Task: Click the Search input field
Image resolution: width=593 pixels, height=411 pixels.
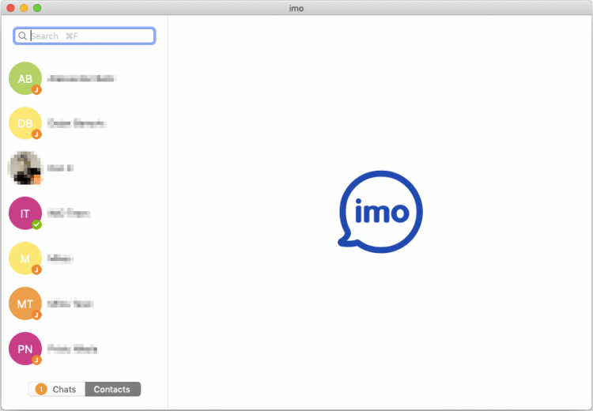Action: 85,36
